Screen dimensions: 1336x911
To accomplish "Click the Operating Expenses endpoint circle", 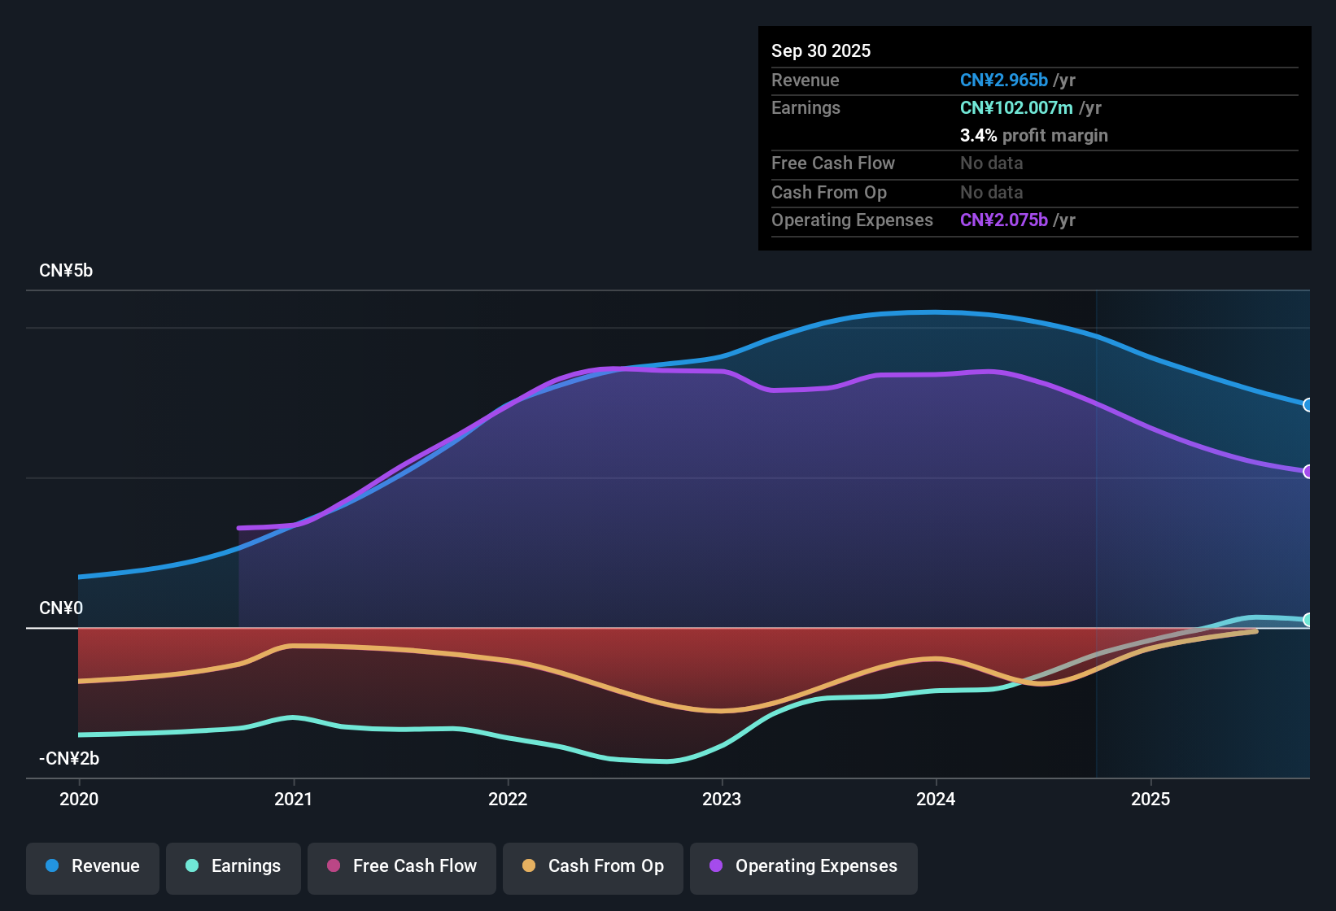I will [1308, 472].
